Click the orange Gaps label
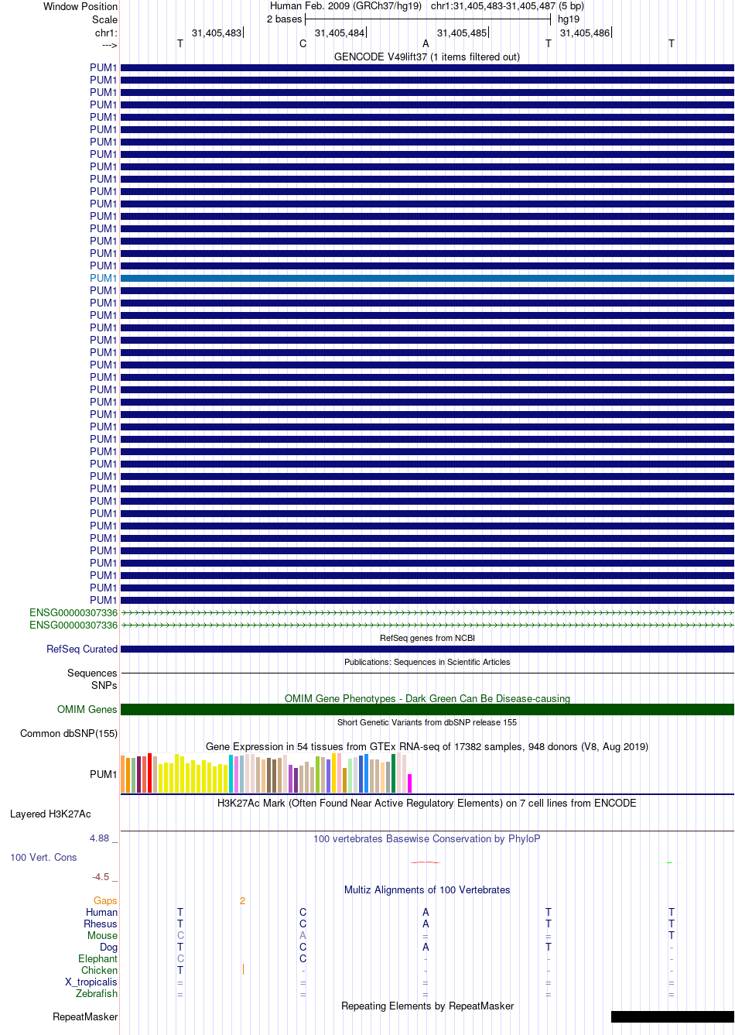 tap(105, 900)
